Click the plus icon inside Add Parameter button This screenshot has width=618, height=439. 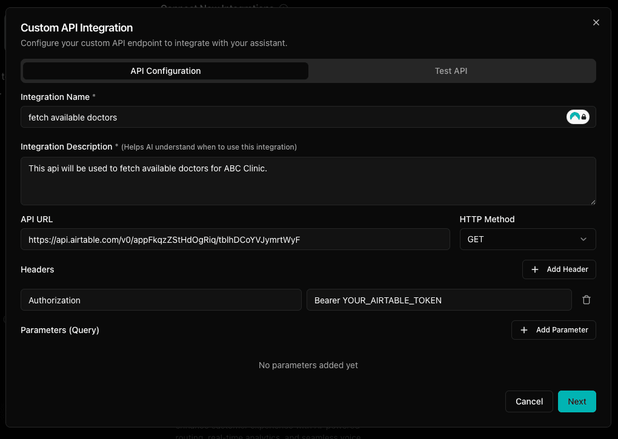[x=524, y=329]
